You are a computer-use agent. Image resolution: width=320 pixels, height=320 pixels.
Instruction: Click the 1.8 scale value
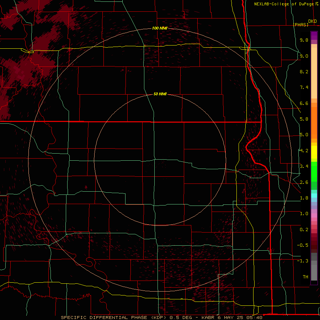coord(304,198)
